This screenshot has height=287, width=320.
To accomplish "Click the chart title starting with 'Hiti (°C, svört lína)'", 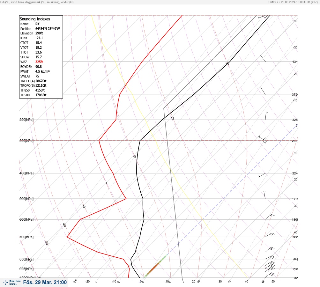I will click(x=37, y=2).
